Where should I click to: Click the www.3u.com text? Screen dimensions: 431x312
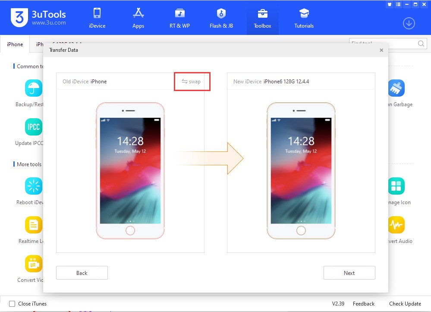[x=49, y=22]
